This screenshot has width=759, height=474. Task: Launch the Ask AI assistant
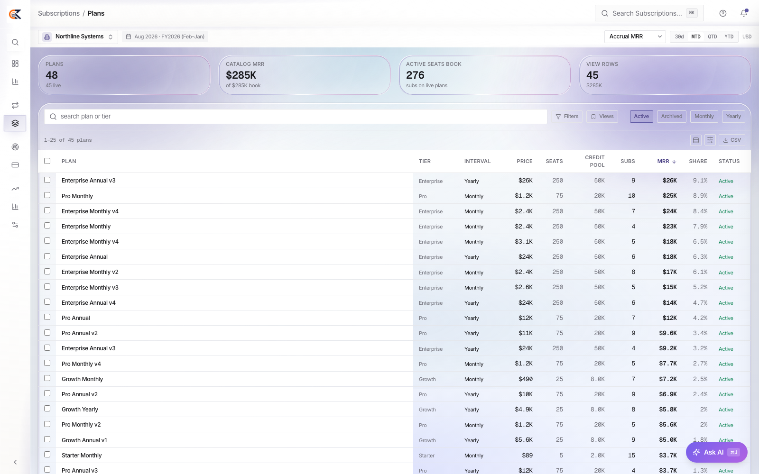[x=717, y=452]
